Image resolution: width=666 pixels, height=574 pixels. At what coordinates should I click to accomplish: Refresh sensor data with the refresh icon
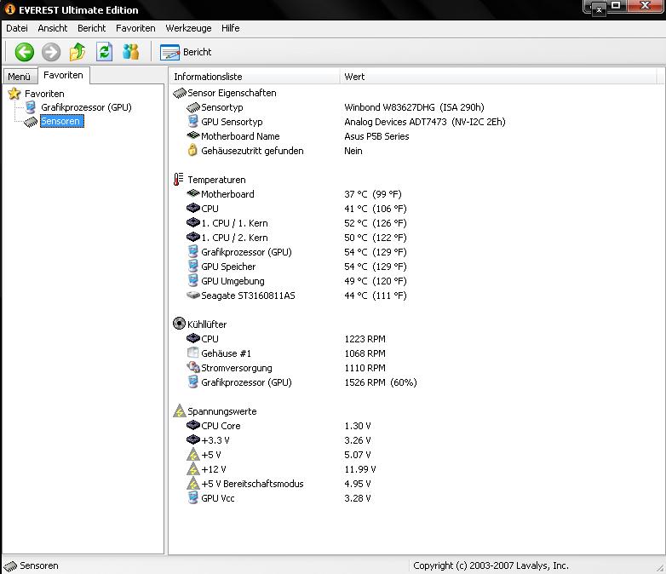104,52
